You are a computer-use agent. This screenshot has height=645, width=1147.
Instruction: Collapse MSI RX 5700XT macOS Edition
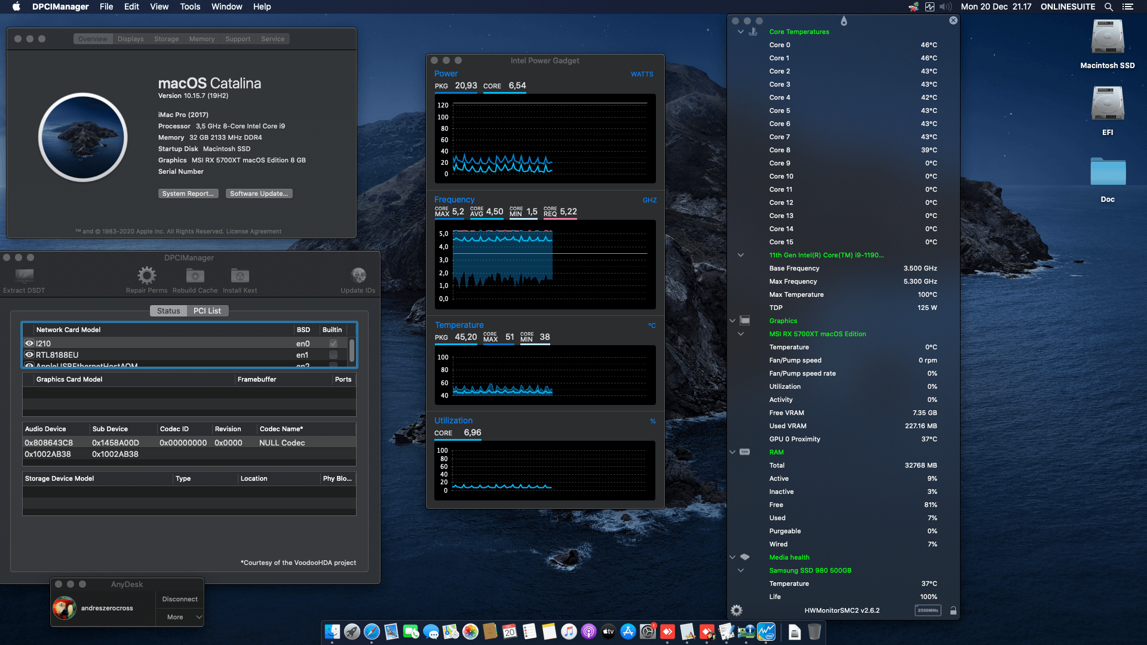[741, 334]
